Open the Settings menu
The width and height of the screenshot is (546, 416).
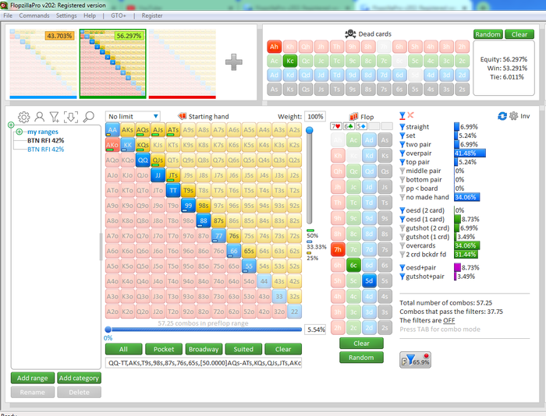66,16
